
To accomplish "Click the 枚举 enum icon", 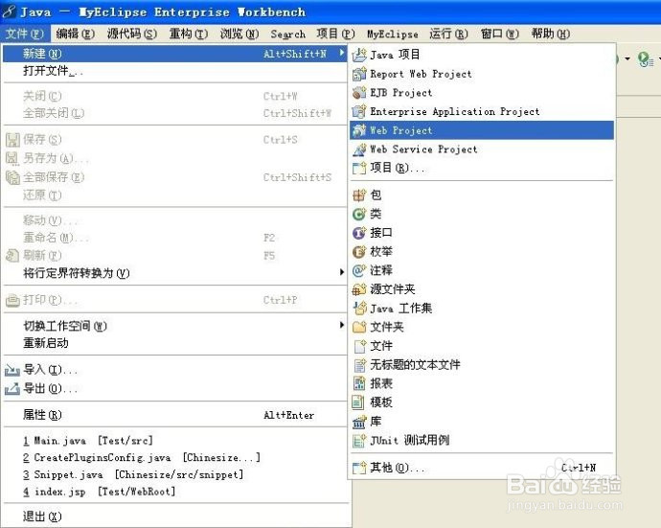I will (x=359, y=252).
